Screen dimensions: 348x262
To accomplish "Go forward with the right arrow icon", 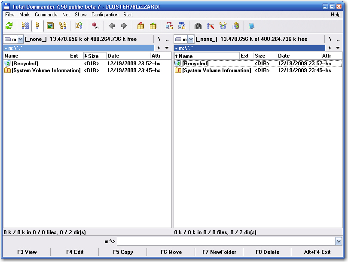I will click(124, 26).
